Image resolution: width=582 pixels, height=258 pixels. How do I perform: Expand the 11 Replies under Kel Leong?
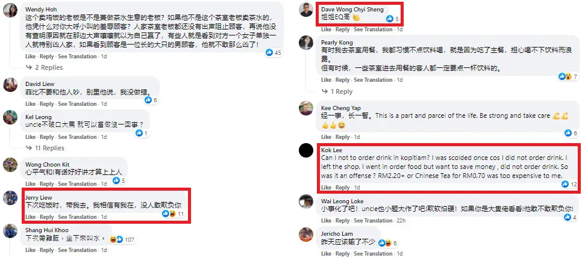click(45, 148)
